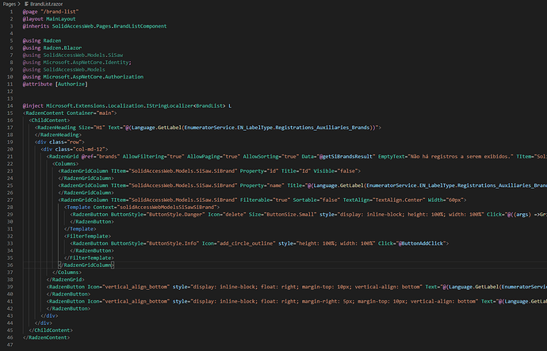
Task: Click TextAlign.Center attribute value
Action: coord(399,200)
